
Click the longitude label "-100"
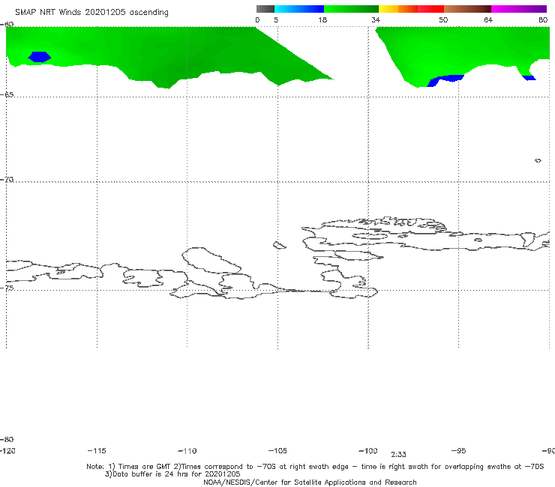pos(368,451)
